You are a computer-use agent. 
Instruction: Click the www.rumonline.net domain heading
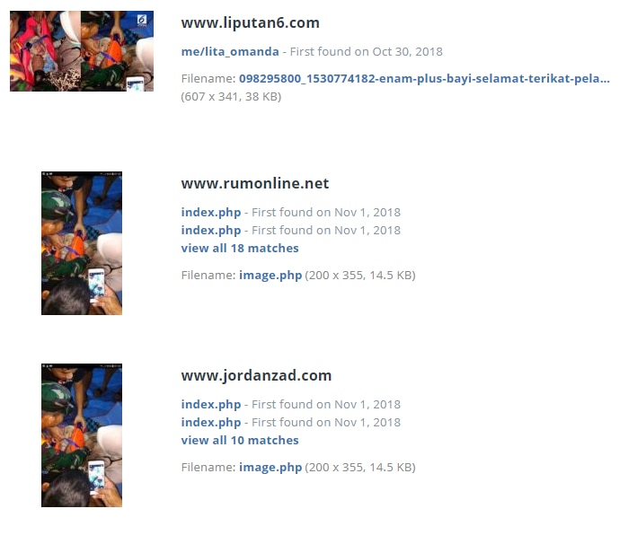click(x=255, y=183)
